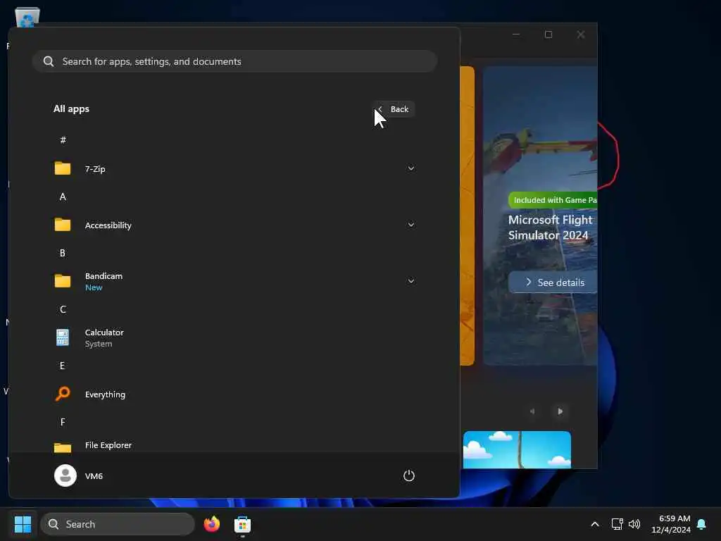Click the Microsoft Flight Simulator 2024 title
This screenshot has height=541, width=721.
pos(551,228)
